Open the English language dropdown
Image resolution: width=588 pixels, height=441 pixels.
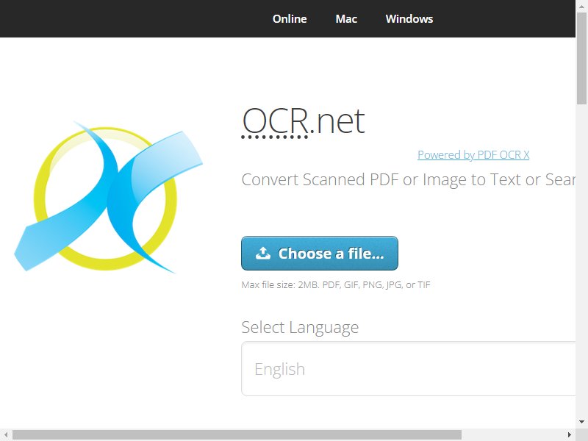click(409, 369)
